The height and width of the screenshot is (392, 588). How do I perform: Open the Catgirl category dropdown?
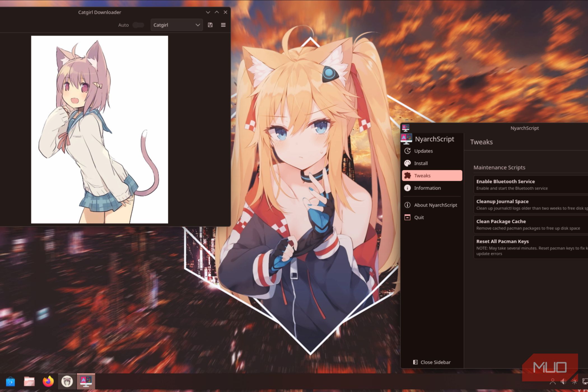click(176, 25)
